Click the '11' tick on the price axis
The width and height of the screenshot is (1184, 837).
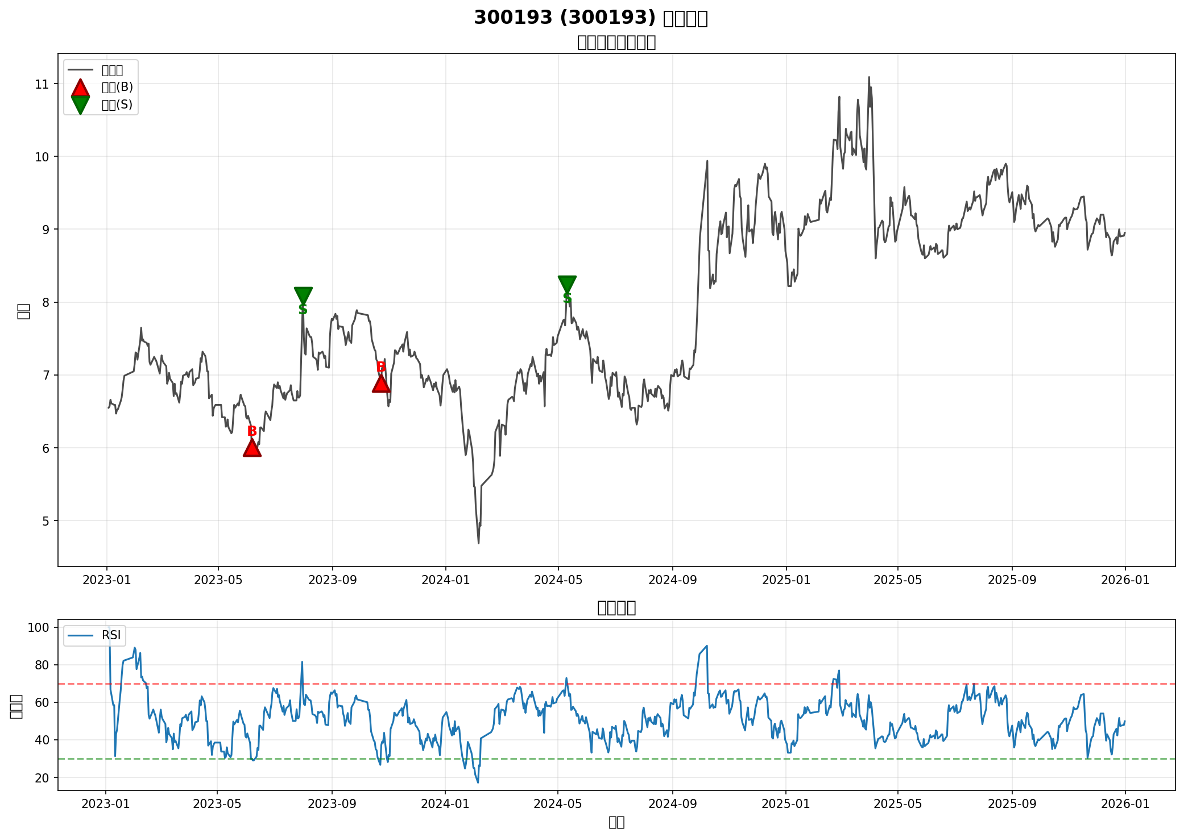point(42,84)
